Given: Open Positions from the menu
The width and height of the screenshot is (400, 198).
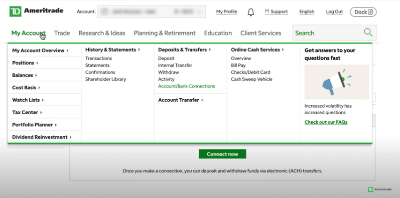Looking at the screenshot, I should coord(25,63).
